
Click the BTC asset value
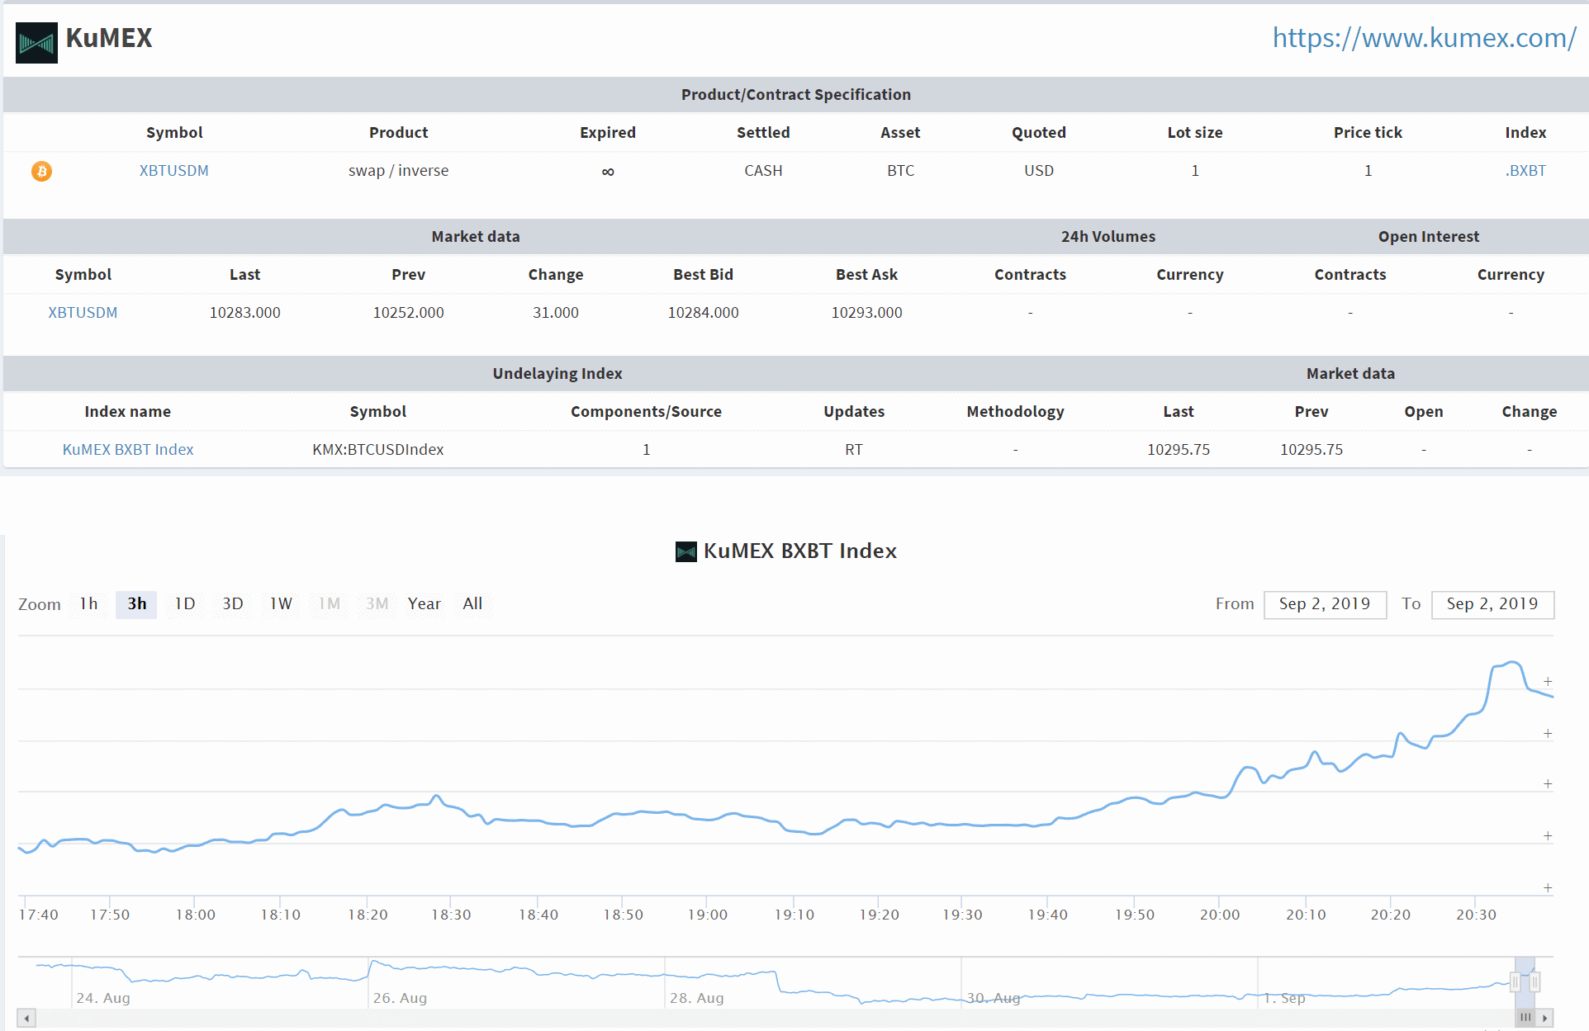click(901, 171)
